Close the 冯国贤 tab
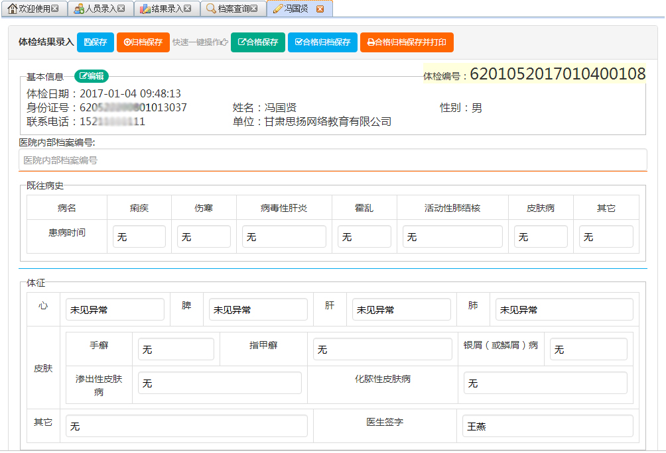Viewport: 666px width, 453px height. [x=320, y=9]
